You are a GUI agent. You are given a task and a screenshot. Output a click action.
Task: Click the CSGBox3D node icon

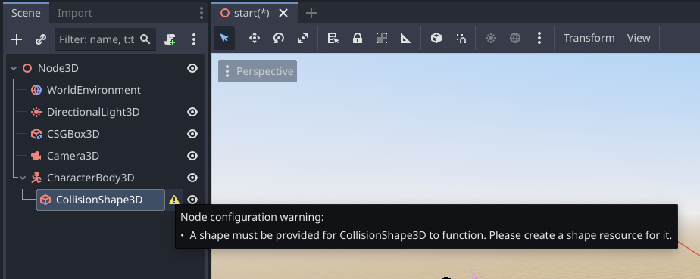pos(36,134)
